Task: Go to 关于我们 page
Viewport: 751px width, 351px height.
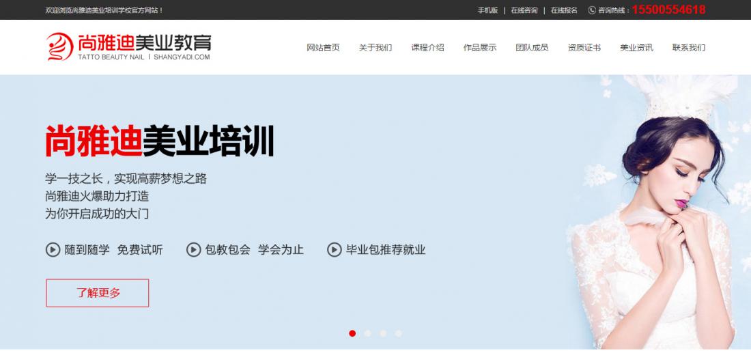Action: [375, 48]
